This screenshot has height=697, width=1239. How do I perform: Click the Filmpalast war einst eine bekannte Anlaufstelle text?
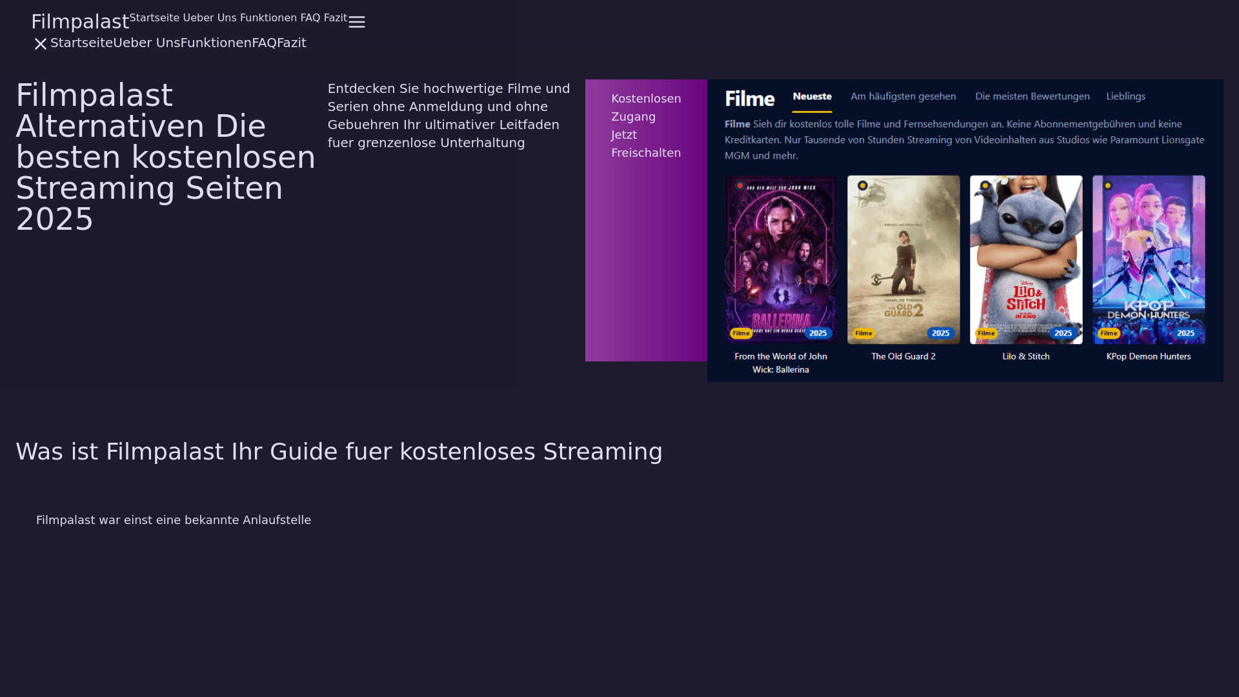pyautogui.click(x=174, y=520)
